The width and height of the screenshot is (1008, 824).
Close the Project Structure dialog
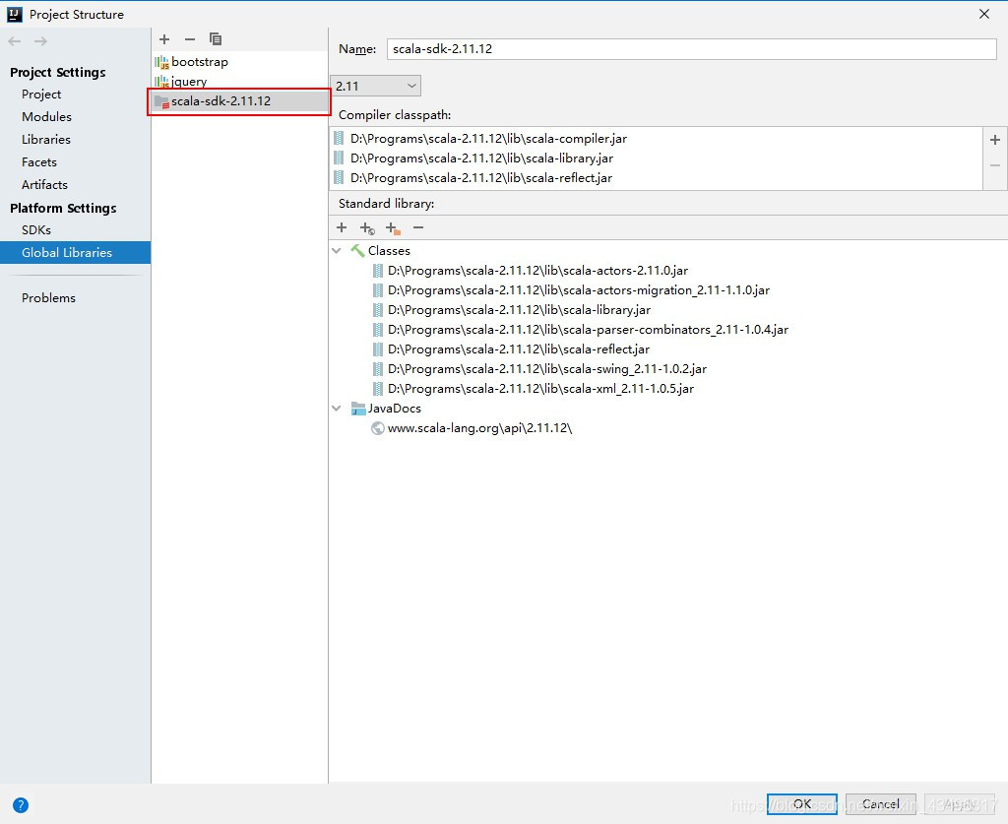click(984, 14)
